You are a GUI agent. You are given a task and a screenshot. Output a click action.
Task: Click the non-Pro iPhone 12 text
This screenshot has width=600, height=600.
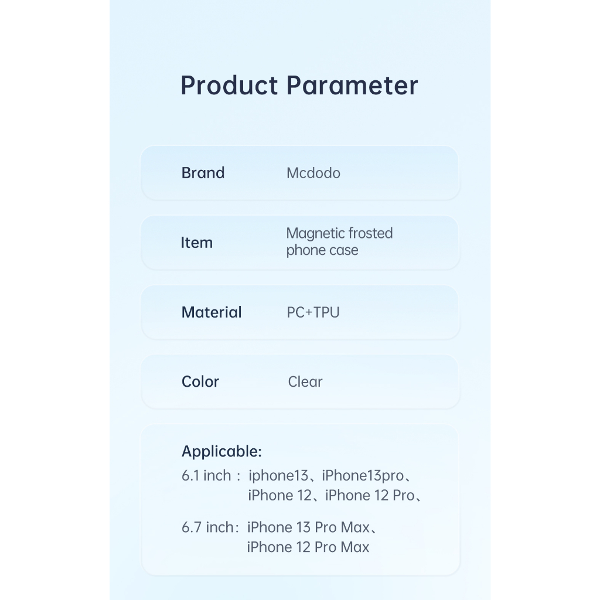click(279, 495)
